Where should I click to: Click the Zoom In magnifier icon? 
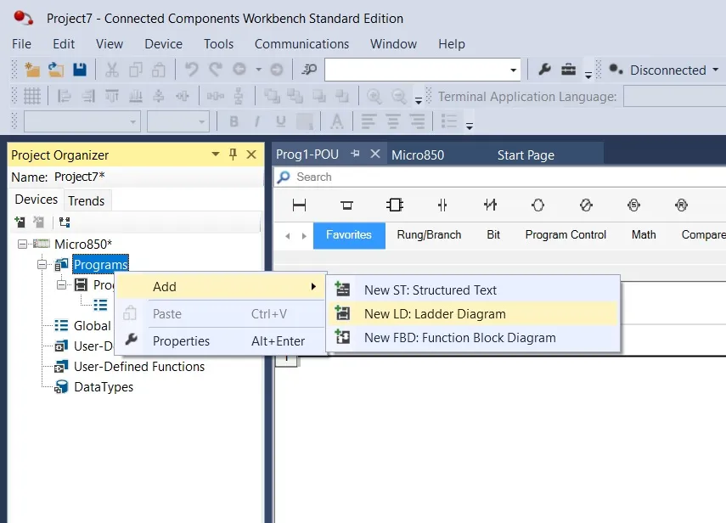(x=374, y=96)
